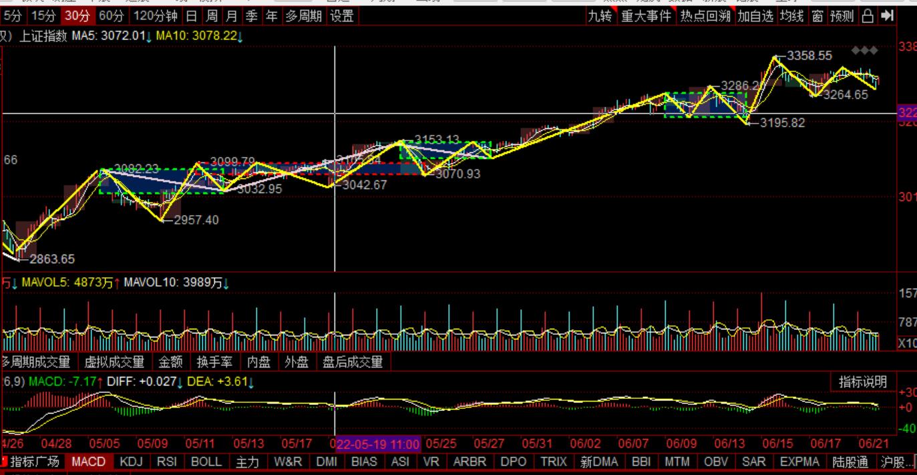Click MAVOL10: 3989万 label
The width and height of the screenshot is (917, 475).
pos(177,283)
